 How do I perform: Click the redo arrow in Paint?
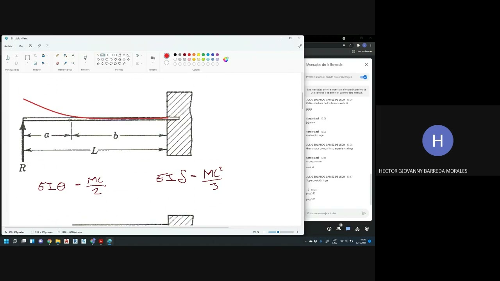click(x=47, y=46)
